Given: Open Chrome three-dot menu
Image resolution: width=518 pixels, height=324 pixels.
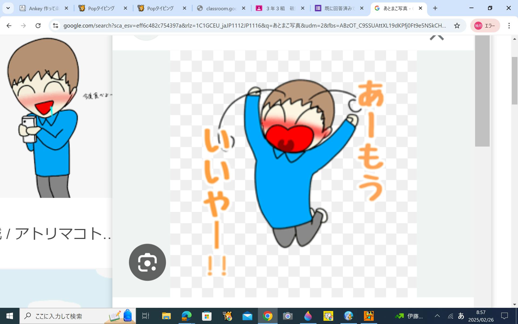Looking at the screenshot, I should coord(509,26).
